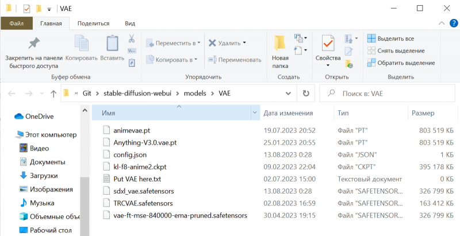Click the Paste clipboard icon
Viewport: 460px width, 236px height.
pyautogui.click(x=112, y=44)
